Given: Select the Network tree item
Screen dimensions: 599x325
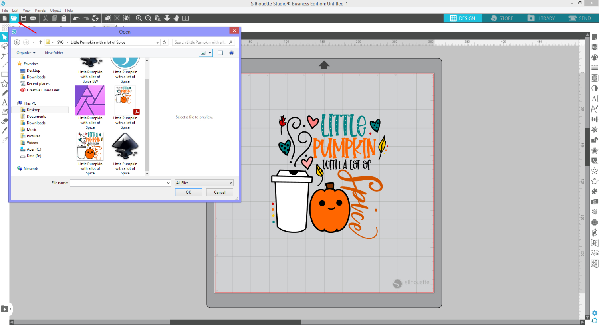Looking at the screenshot, I should [30, 169].
